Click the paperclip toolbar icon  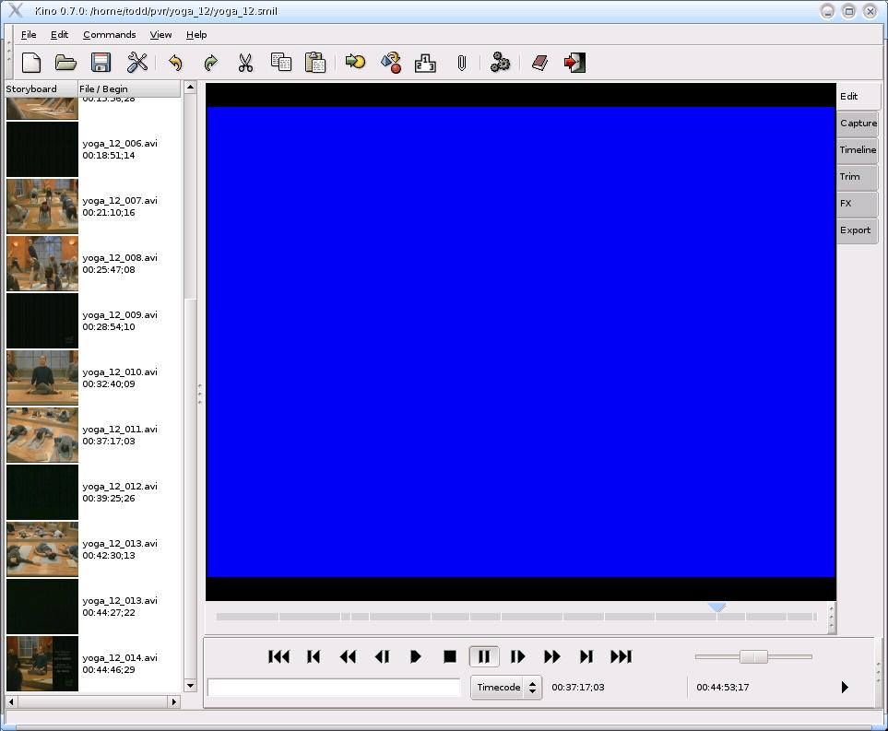[x=462, y=63]
